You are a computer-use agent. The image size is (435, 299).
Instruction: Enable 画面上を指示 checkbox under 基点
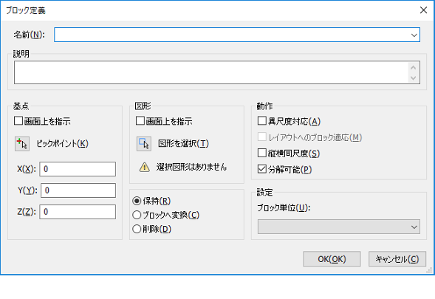coord(18,121)
